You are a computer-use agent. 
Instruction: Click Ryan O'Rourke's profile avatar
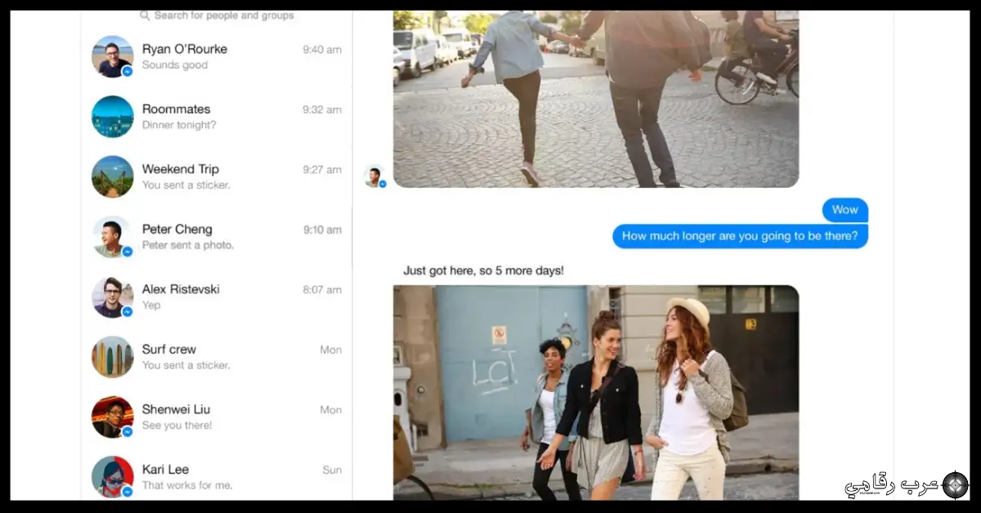tap(112, 57)
